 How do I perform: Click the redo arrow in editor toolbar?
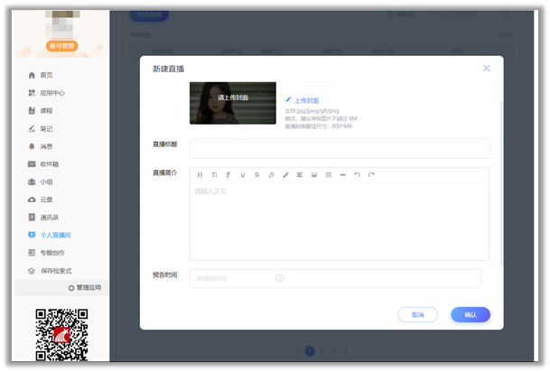click(x=371, y=174)
